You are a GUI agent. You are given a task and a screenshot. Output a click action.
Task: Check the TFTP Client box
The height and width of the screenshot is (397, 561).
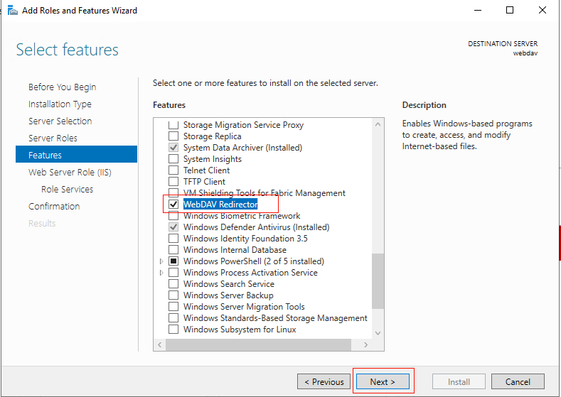coord(173,182)
